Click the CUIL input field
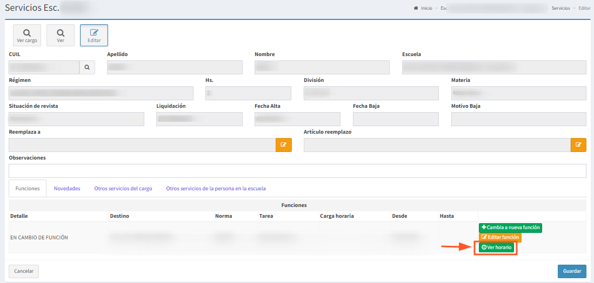Image resolution: width=594 pixels, height=283 pixels. click(44, 67)
